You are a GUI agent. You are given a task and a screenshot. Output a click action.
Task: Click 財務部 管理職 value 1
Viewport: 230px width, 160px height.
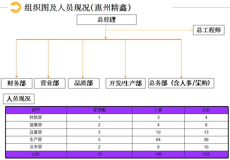(99, 117)
